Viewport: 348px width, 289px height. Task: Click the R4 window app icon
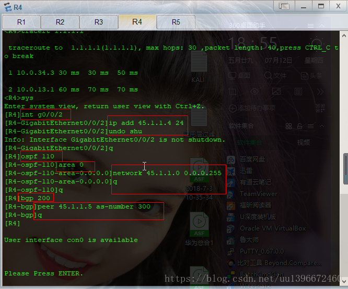pos(8,7)
